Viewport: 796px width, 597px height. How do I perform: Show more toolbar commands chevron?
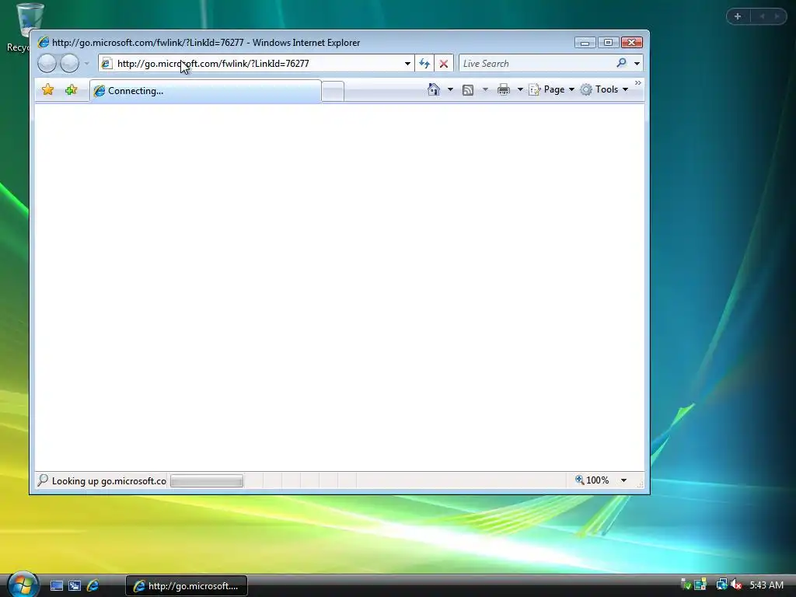[x=638, y=82]
